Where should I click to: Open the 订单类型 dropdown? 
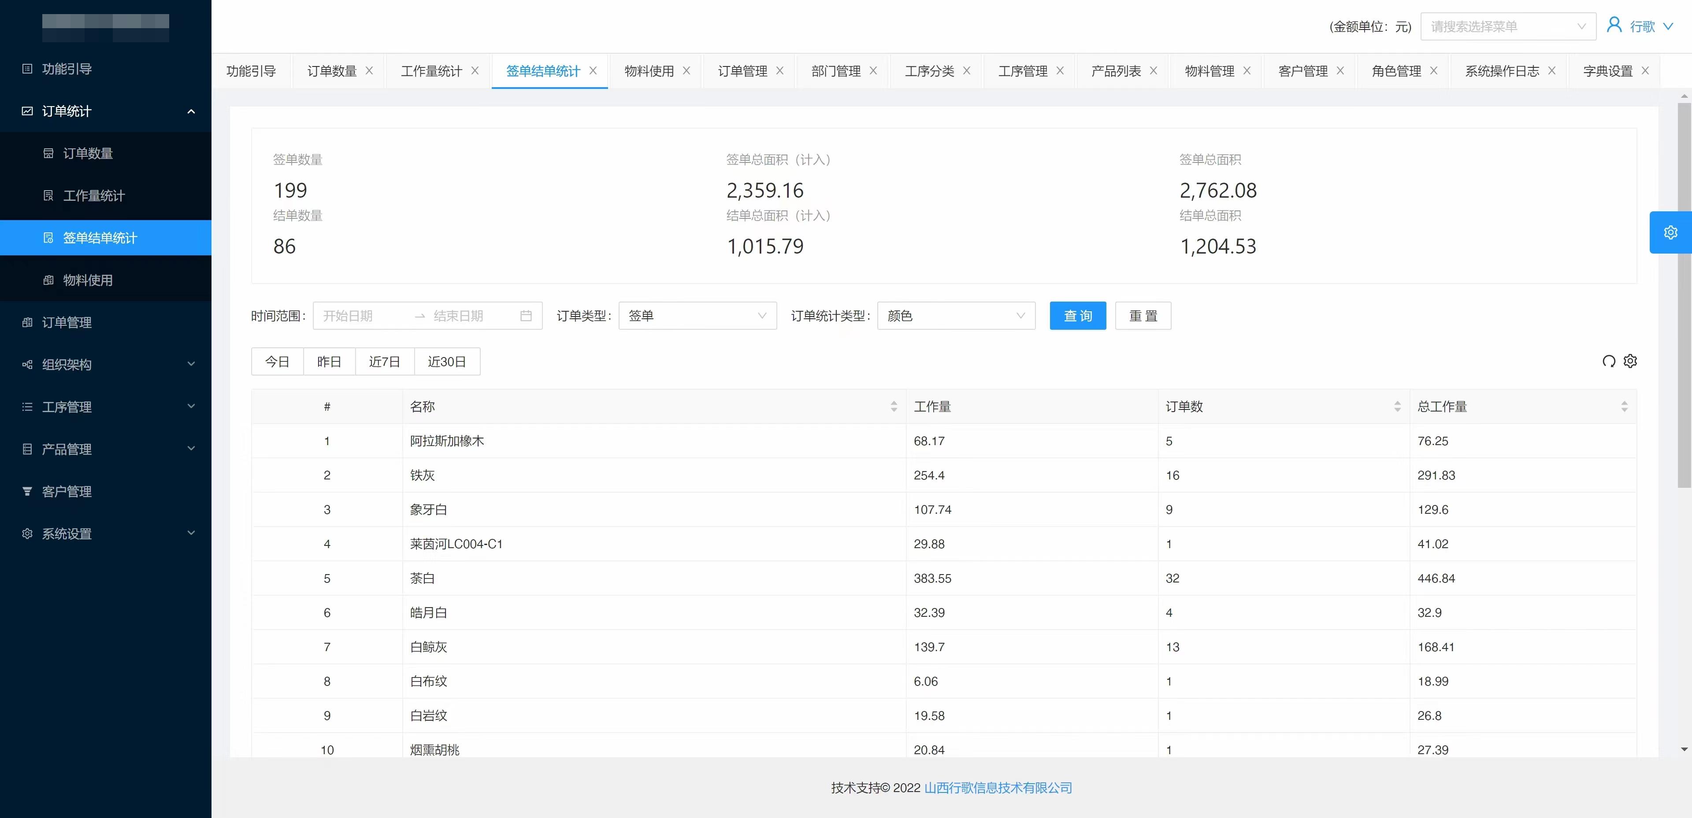tap(698, 316)
